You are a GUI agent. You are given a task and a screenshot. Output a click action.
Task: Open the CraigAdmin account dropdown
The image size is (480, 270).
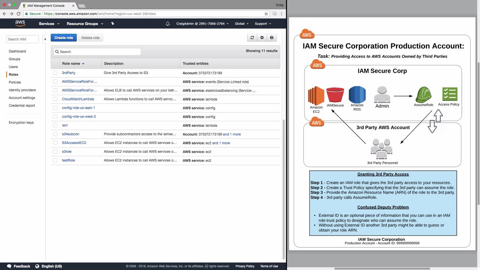202,24
